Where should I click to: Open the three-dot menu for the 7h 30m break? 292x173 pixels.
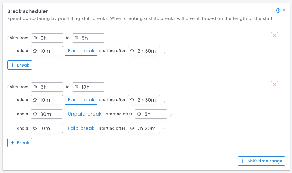click(164, 130)
